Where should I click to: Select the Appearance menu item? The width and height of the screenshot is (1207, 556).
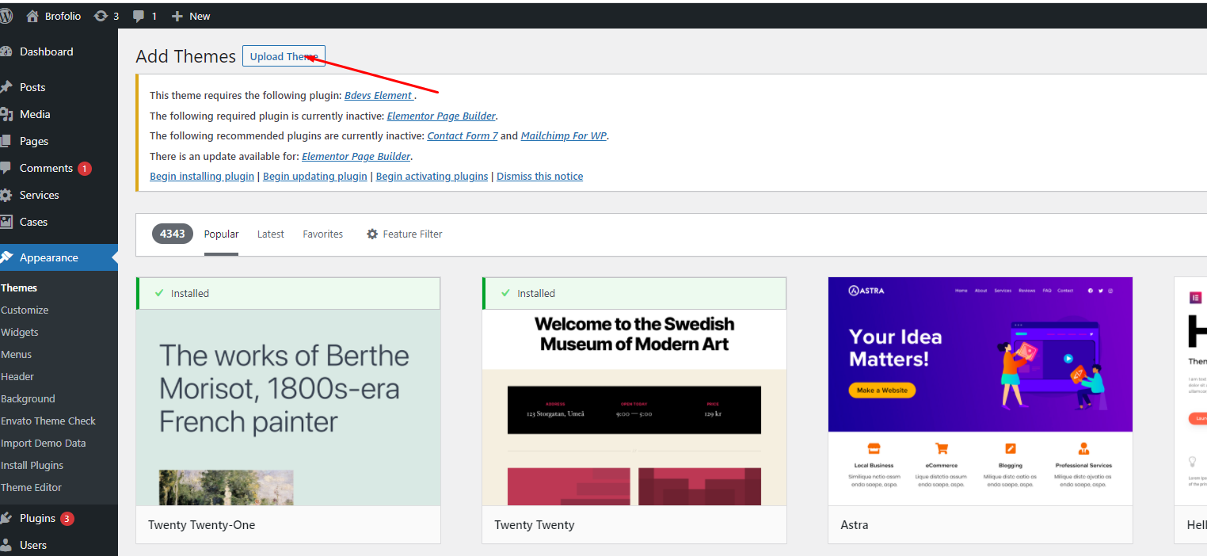pyautogui.click(x=49, y=257)
